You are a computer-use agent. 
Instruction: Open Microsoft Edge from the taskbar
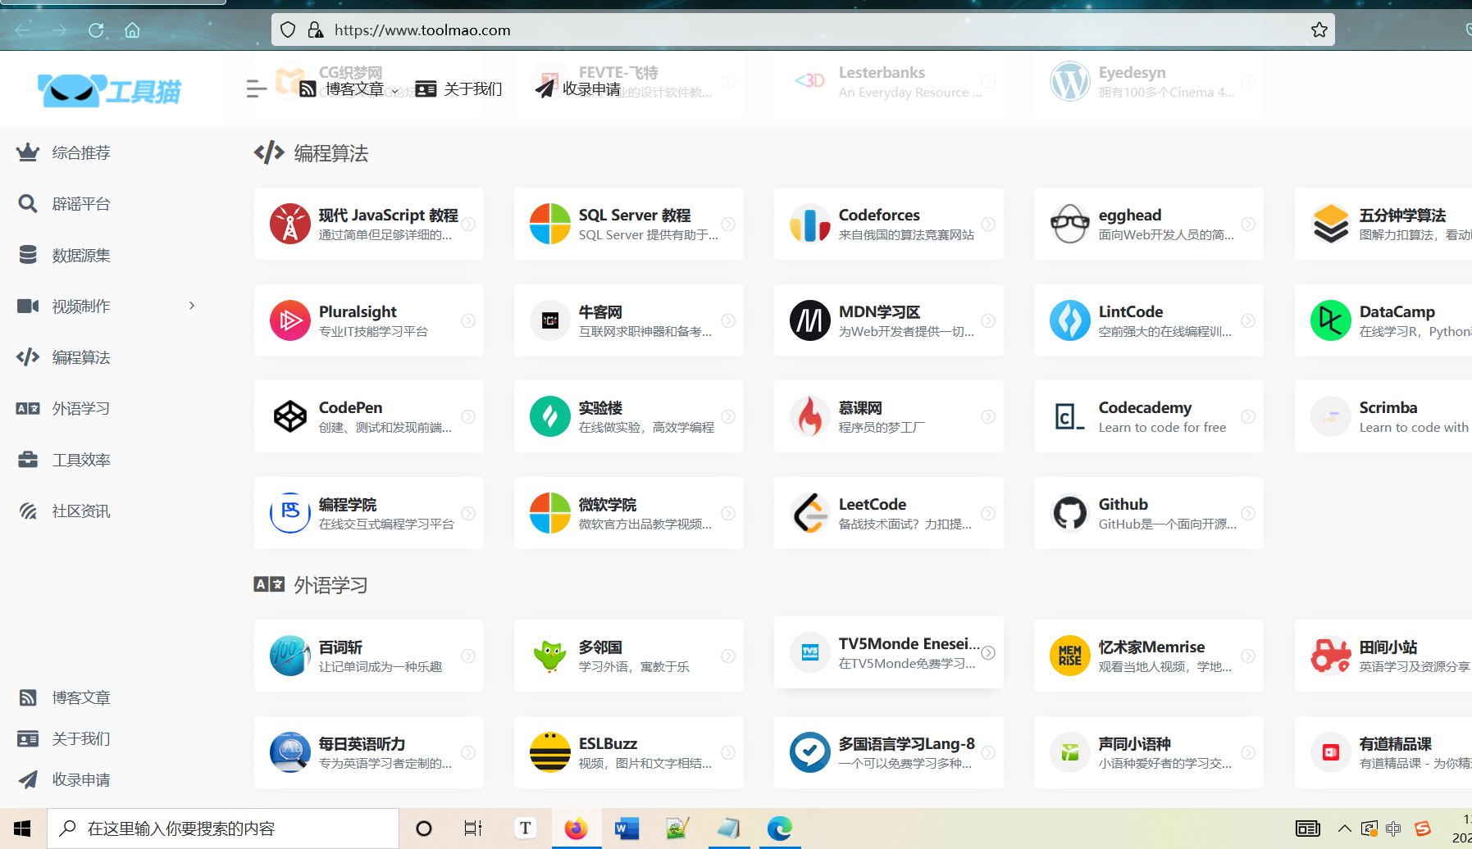click(x=779, y=829)
